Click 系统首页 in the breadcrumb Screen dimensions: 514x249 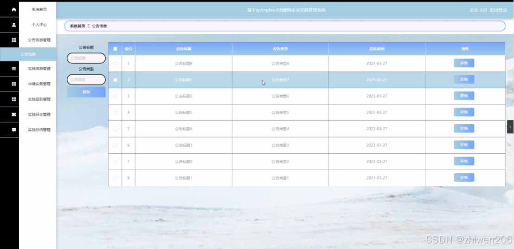click(77, 26)
